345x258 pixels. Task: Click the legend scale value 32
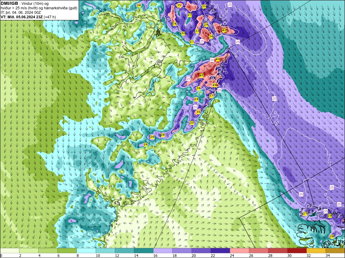308,256
